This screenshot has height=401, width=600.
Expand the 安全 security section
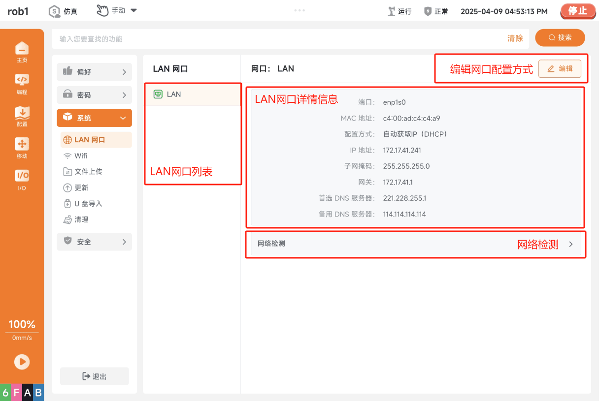coord(95,242)
